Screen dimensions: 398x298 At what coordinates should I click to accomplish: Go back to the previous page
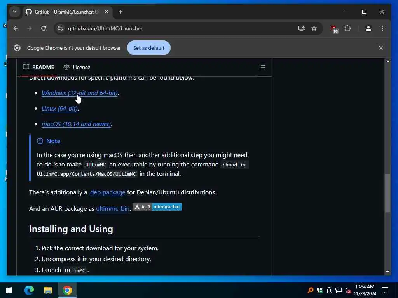click(x=16, y=28)
